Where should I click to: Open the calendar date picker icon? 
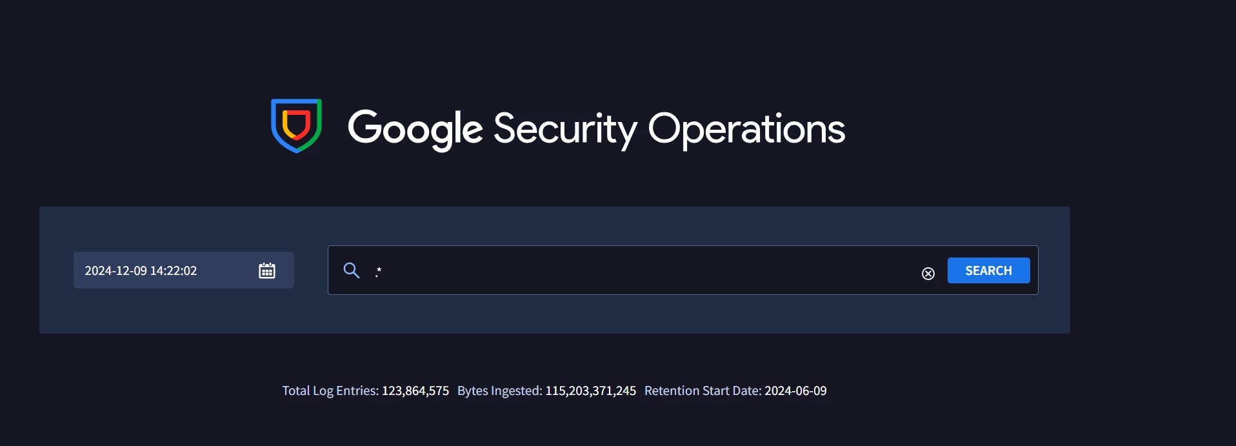coord(267,270)
